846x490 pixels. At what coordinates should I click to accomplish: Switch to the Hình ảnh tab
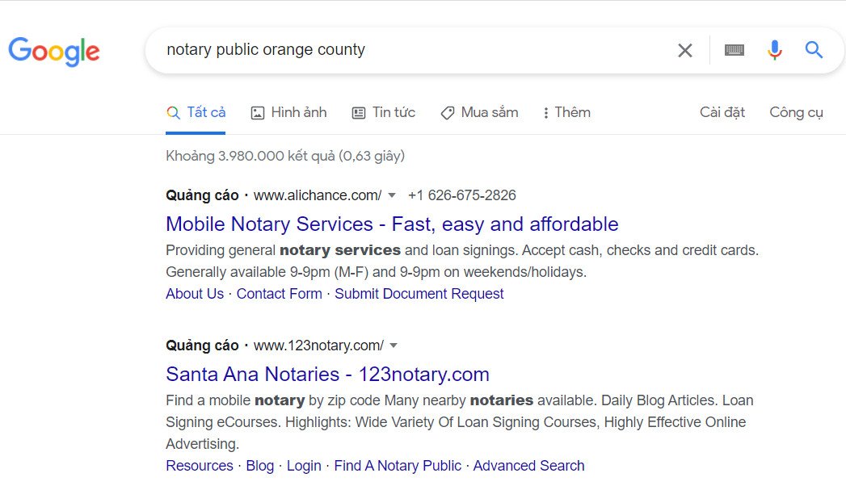pyautogui.click(x=288, y=113)
